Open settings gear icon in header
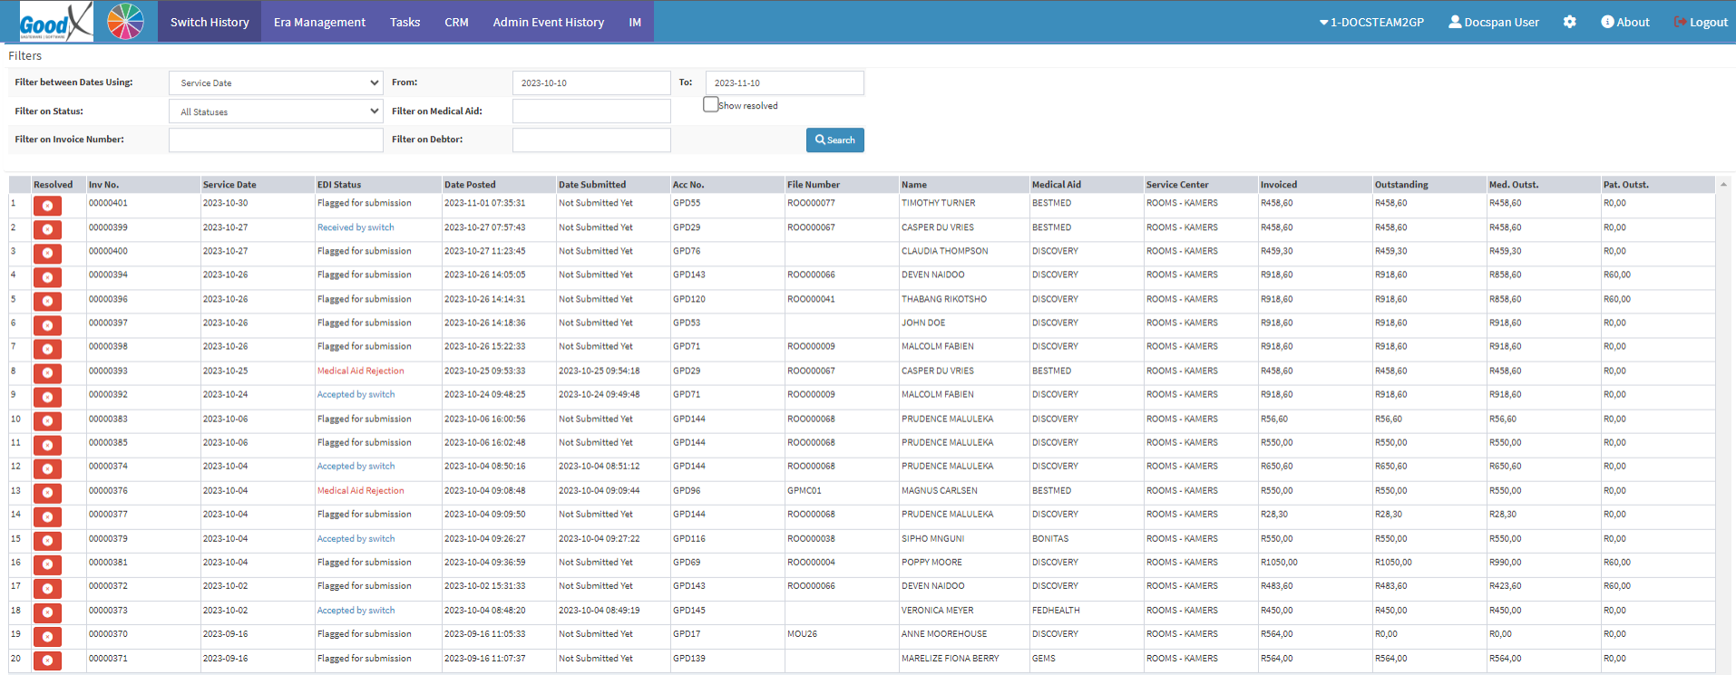1736x675 pixels. coord(1569,22)
